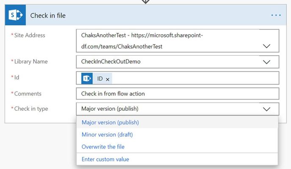Choose Overwrite the file option
The image size is (291, 169).
click(x=177, y=147)
